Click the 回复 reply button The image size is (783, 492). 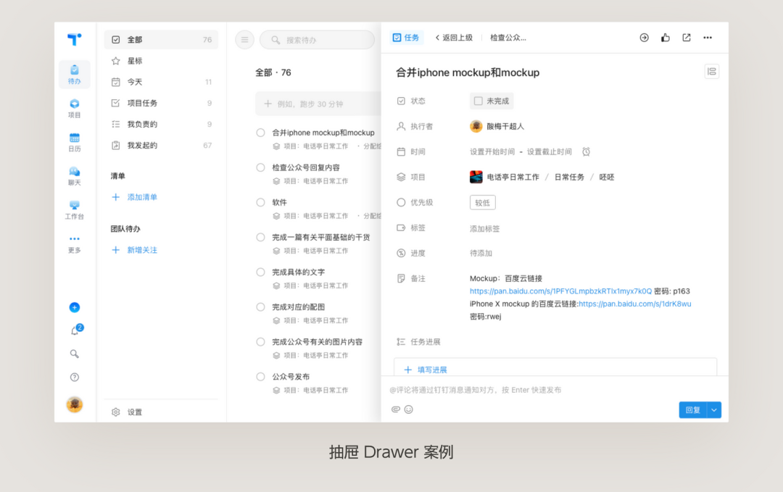pyautogui.click(x=693, y=410)
